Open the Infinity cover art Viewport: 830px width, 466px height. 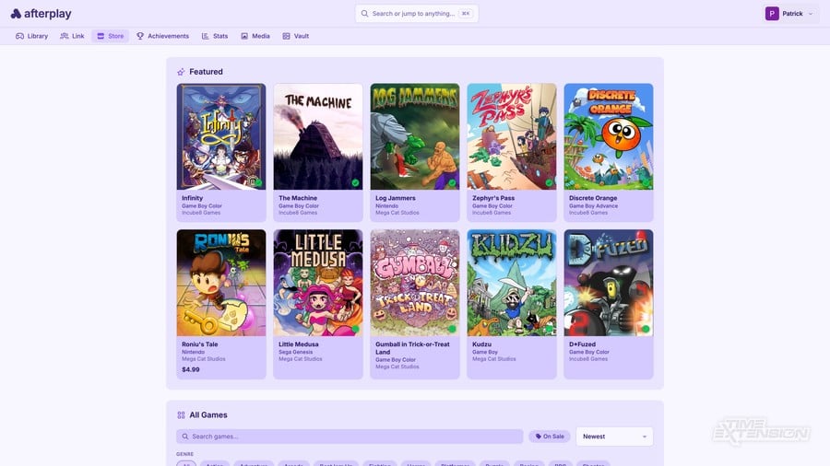coord(221,136)
